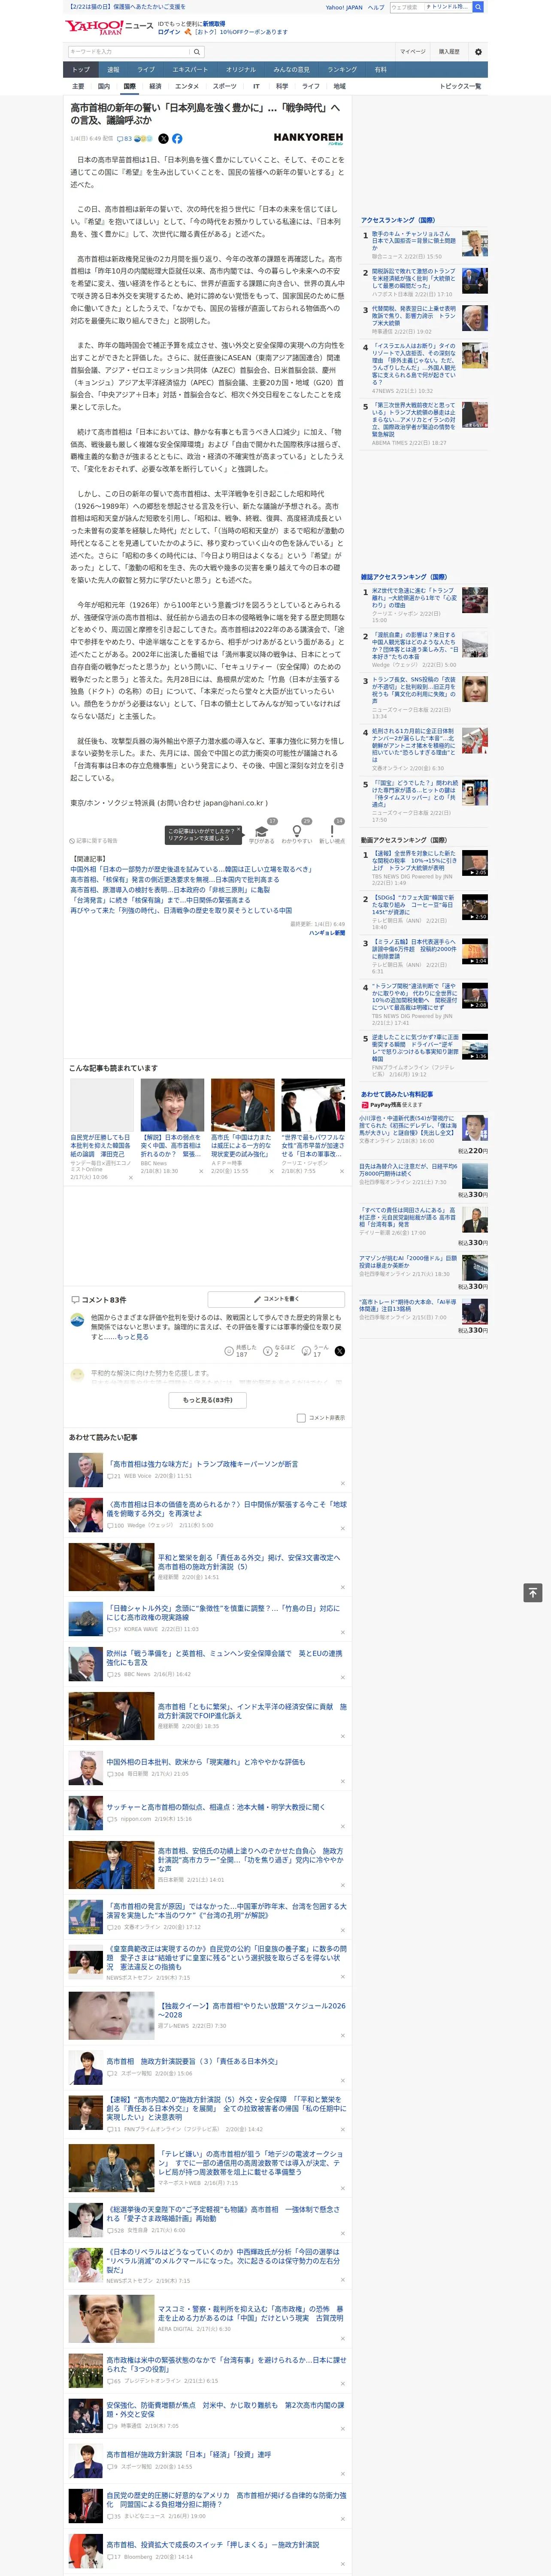Viewport: 551px width, 2576px height.
Task: Open the マイページ button
Action: click(x=412, y=52)
